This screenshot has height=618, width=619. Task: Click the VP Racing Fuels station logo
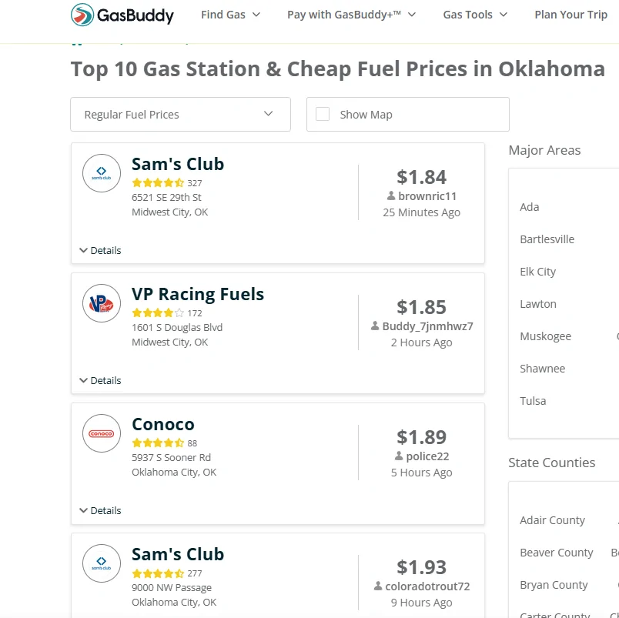[102, 303]
